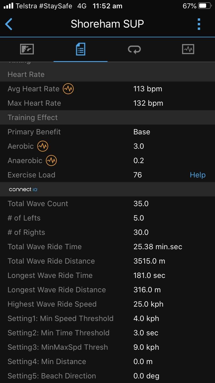Select the Total Wave Count row
This screenshot has height=383, width=215.
click(107, 204)
